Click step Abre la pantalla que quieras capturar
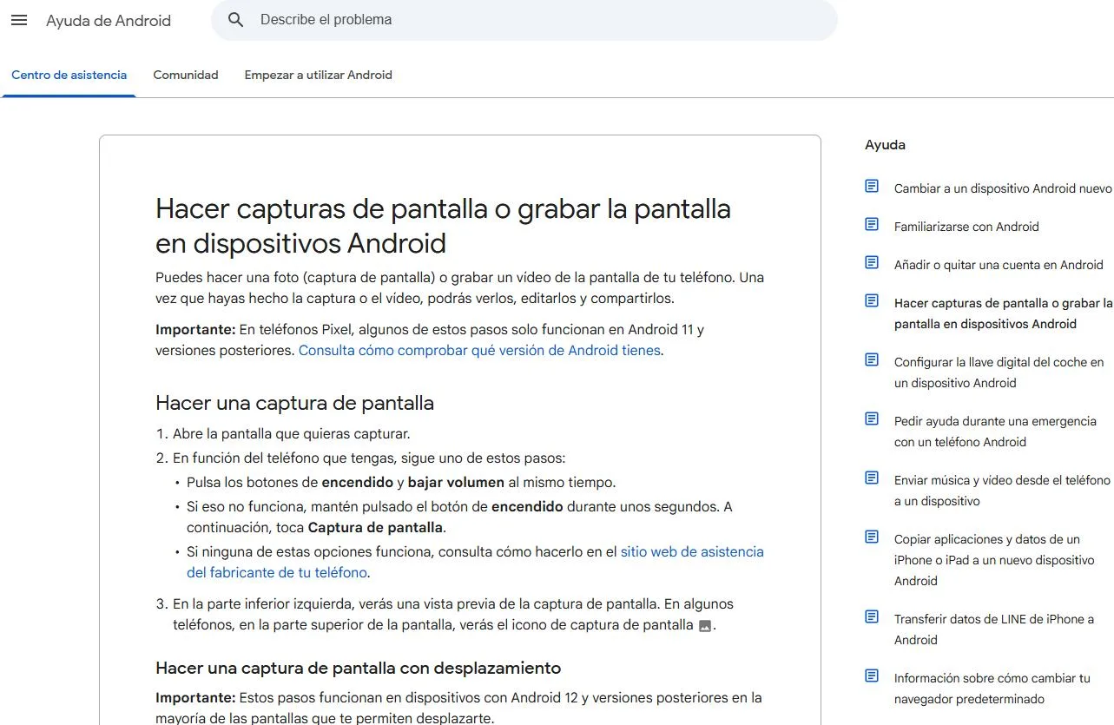The width and height of the screenshot is (1114, 725). (x=291, y=433)
